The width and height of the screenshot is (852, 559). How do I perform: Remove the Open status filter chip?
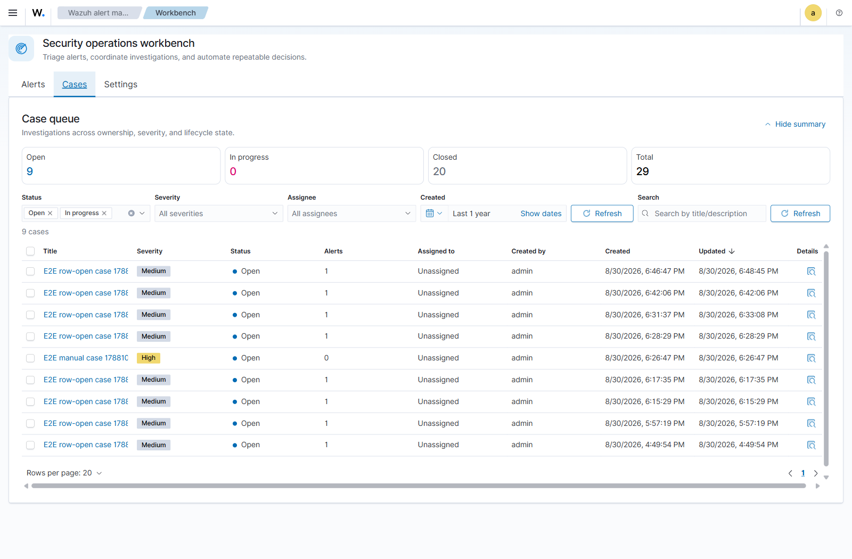[x=50, y=213]
